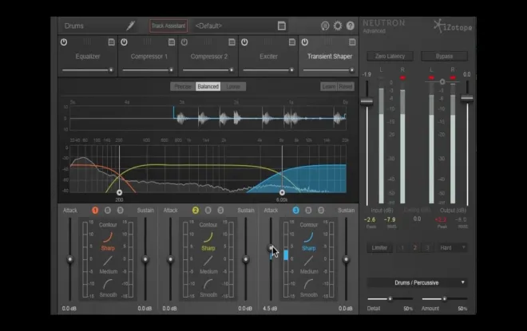
Task: Click the Equalizer module drag-handle grip
Action: (87, 41)
